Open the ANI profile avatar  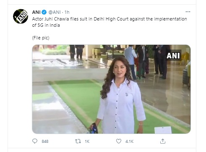point(21,16)
